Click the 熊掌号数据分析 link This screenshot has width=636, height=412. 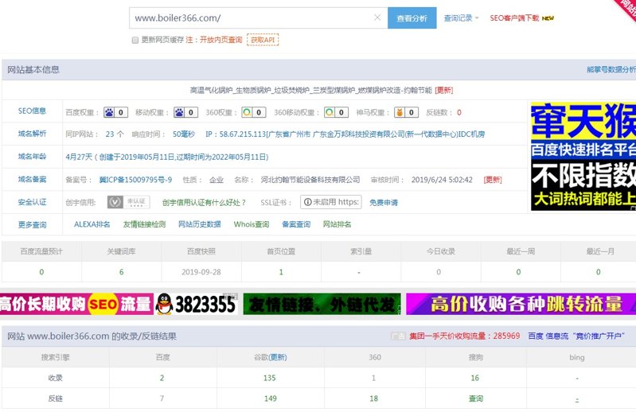611,70
